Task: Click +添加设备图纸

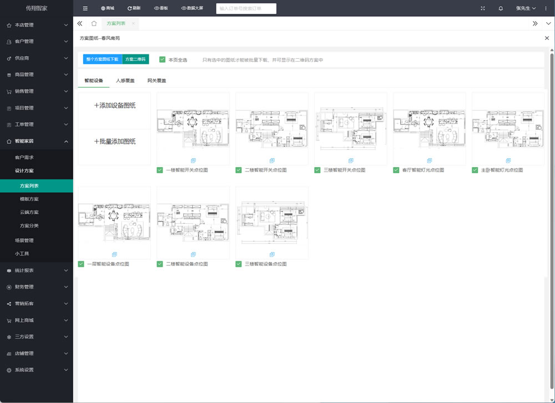Action: point(115,105)
